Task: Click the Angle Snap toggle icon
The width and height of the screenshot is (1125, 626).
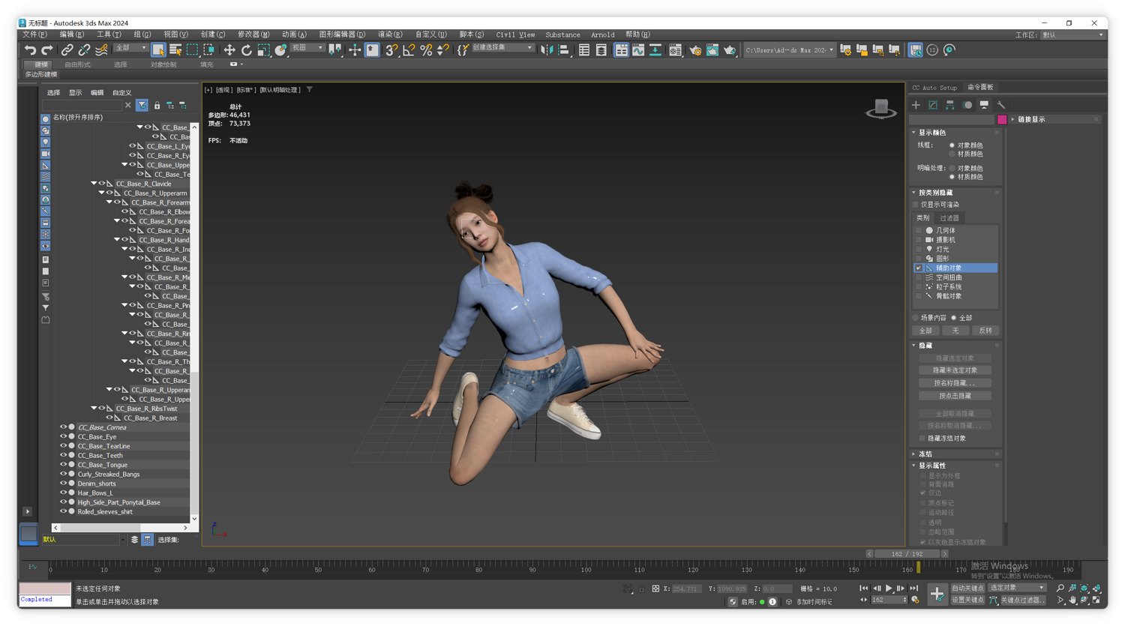Action: point(409,50)
